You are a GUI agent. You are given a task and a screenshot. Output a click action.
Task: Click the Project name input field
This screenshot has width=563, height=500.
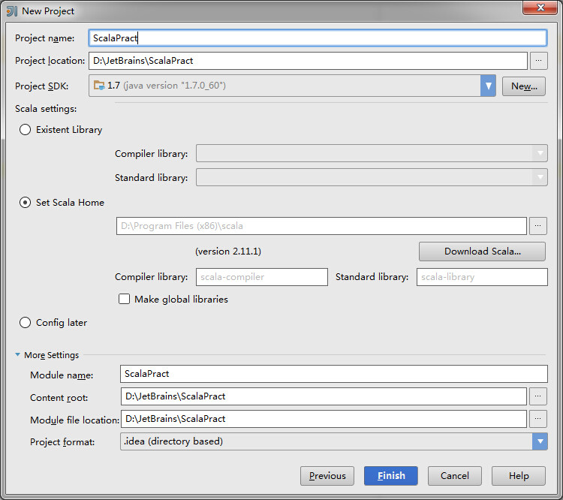point(318,38)
